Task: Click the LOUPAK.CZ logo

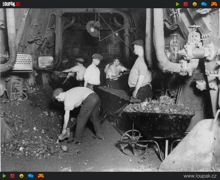Action: click(11, 4)
